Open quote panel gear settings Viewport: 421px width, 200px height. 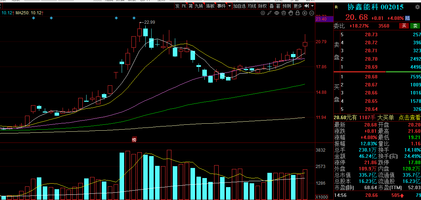click(417, 7)
